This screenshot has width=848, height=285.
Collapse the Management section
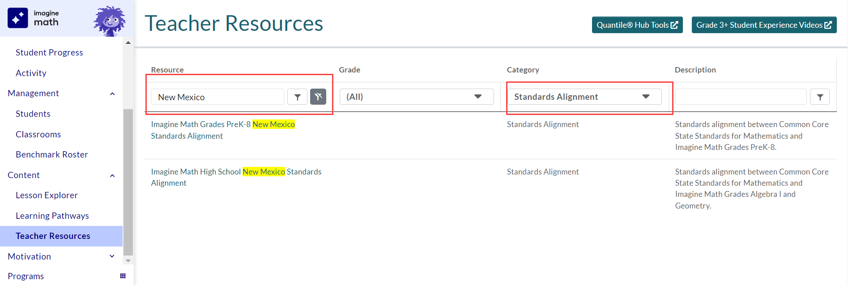tap(112, 94)
